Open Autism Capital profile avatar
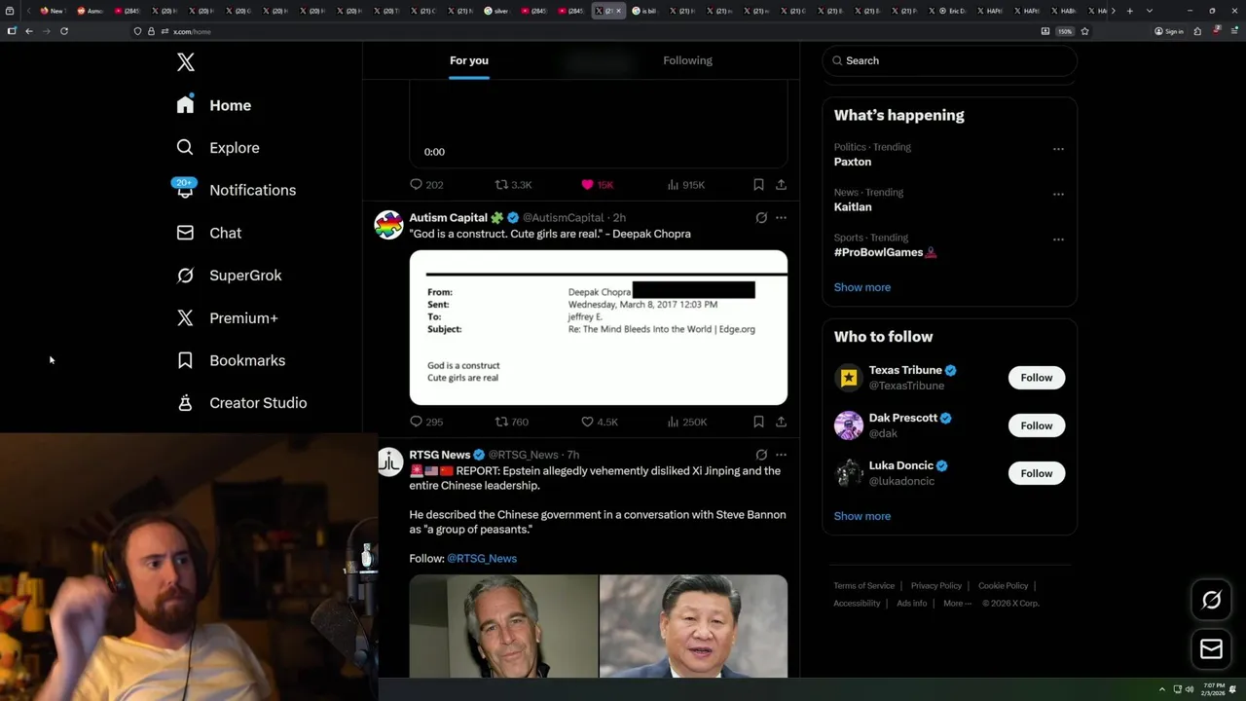 [x=389, y=225]
